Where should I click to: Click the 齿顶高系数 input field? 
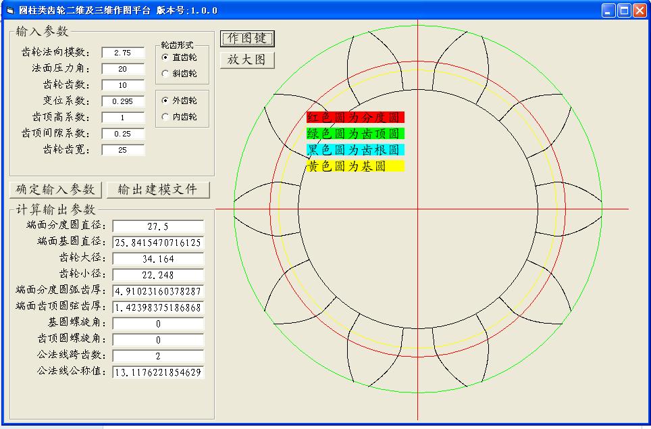pyautogui.click(x=123, y=118)
